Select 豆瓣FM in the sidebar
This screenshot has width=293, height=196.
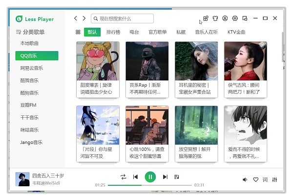tap(29, 105)
